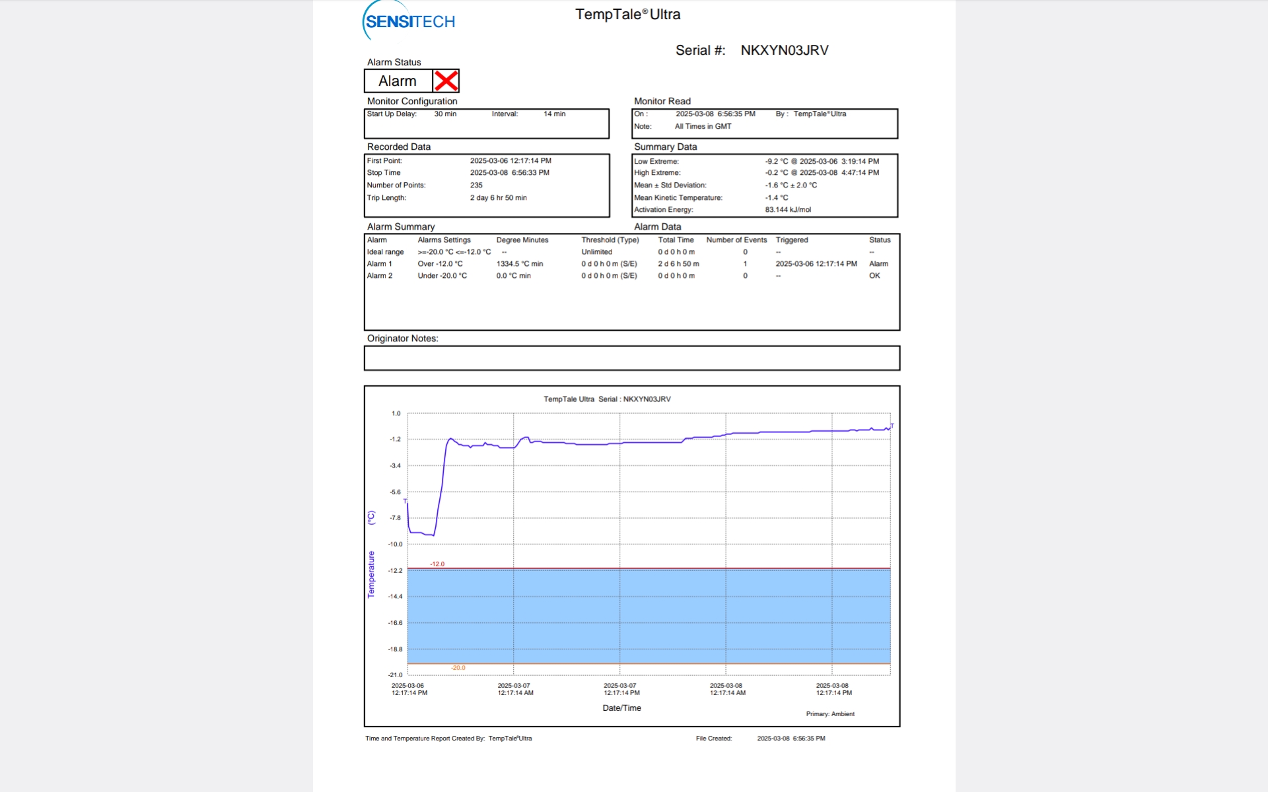Click the Date/Time x-axis label
The height and width of the screenshot is (792, 1268).
pos(621,708)
